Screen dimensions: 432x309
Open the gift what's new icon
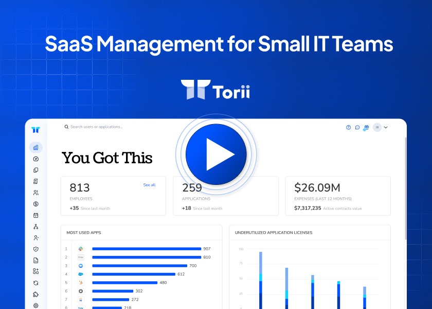pos(366,127)
